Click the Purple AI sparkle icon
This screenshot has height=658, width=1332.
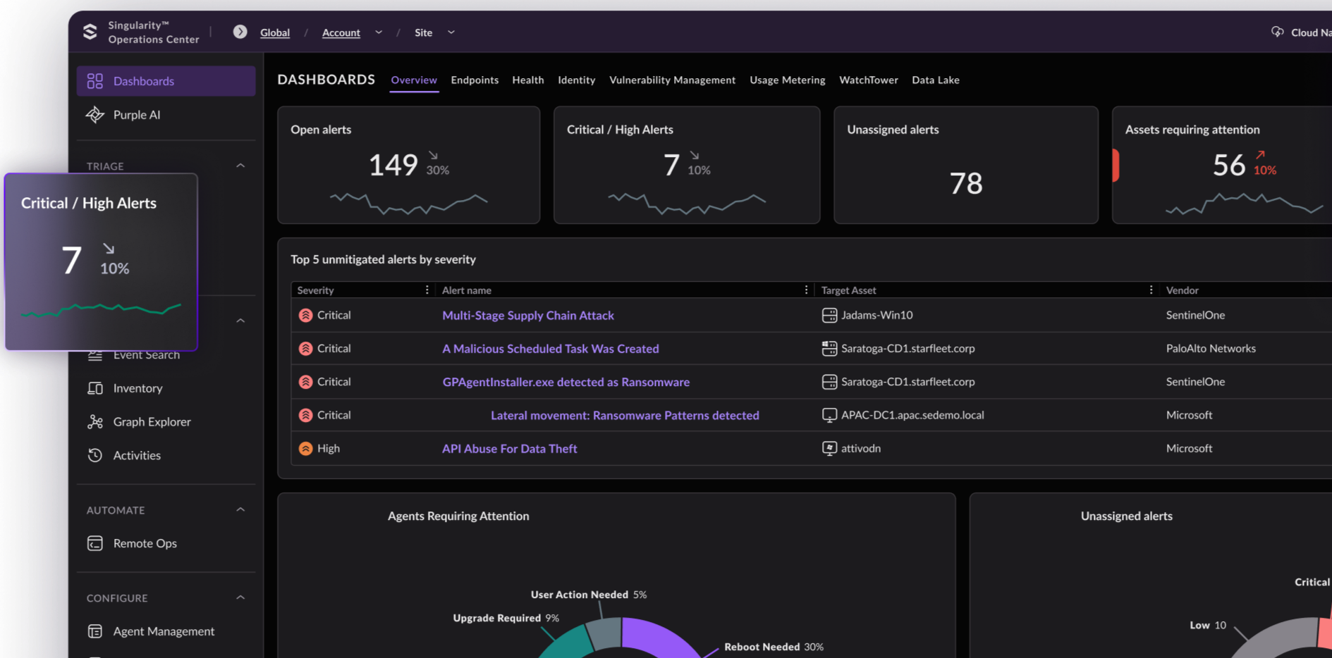click(95, 114)
